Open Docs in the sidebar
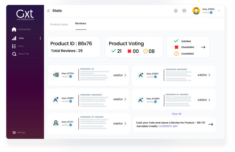Viewport: 235px width, 152px height. [x=21, y=46]
